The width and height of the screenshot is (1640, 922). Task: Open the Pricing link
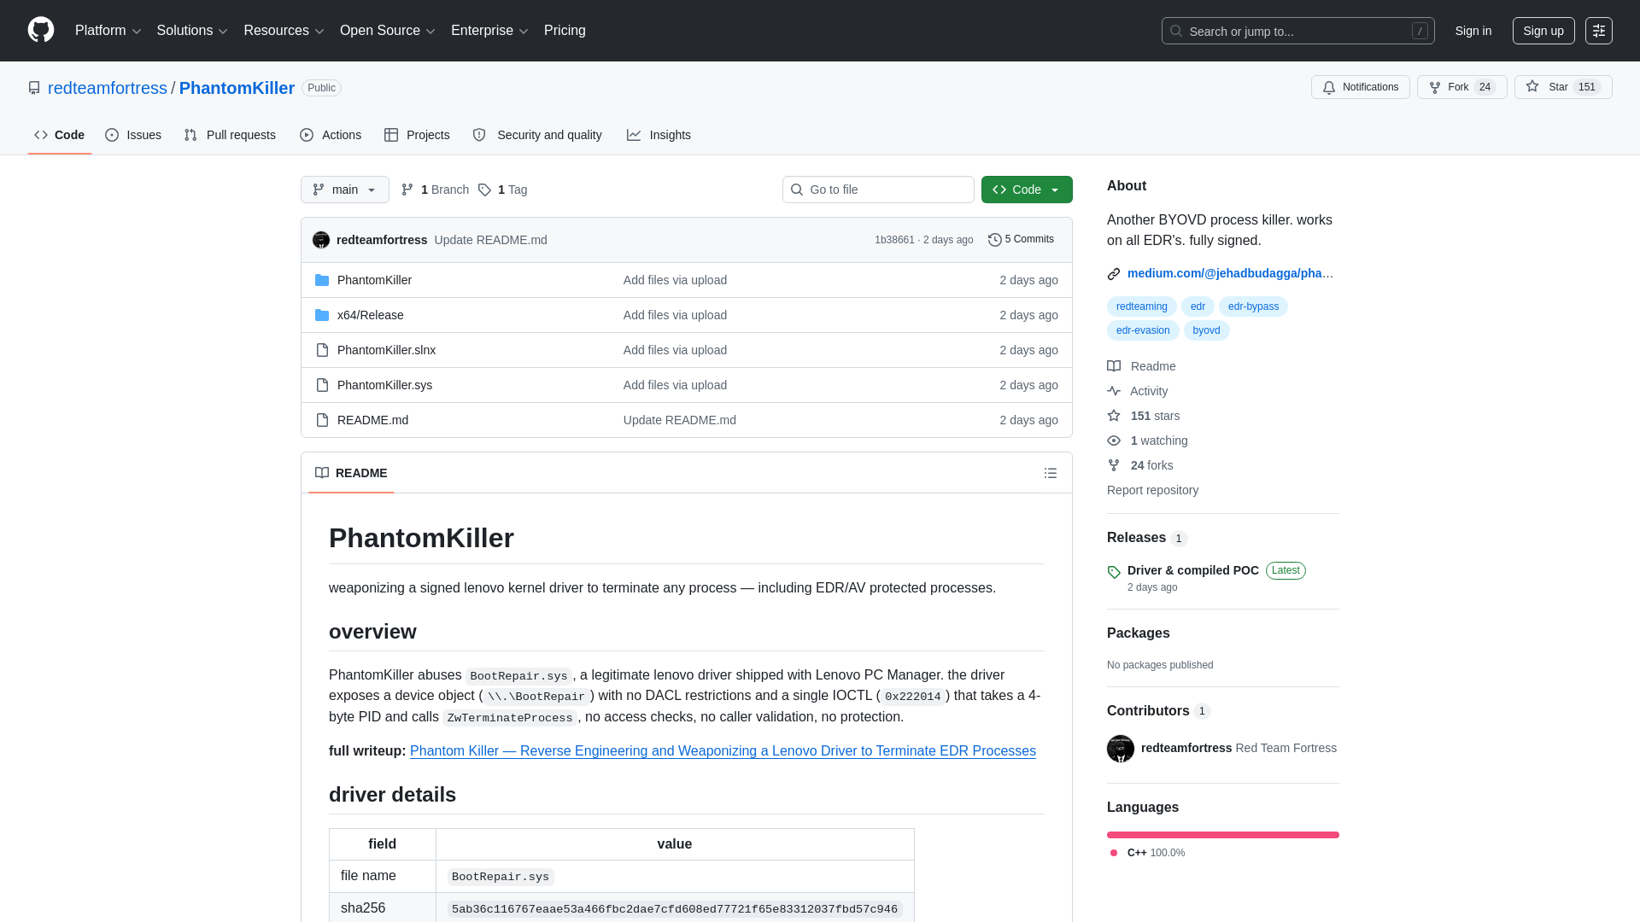pyautogui.click(x=565, y=31)
